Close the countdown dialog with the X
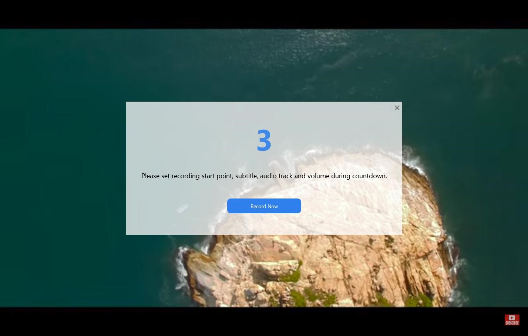Viewport: 528px width, 336px height. tap(397, 108)
